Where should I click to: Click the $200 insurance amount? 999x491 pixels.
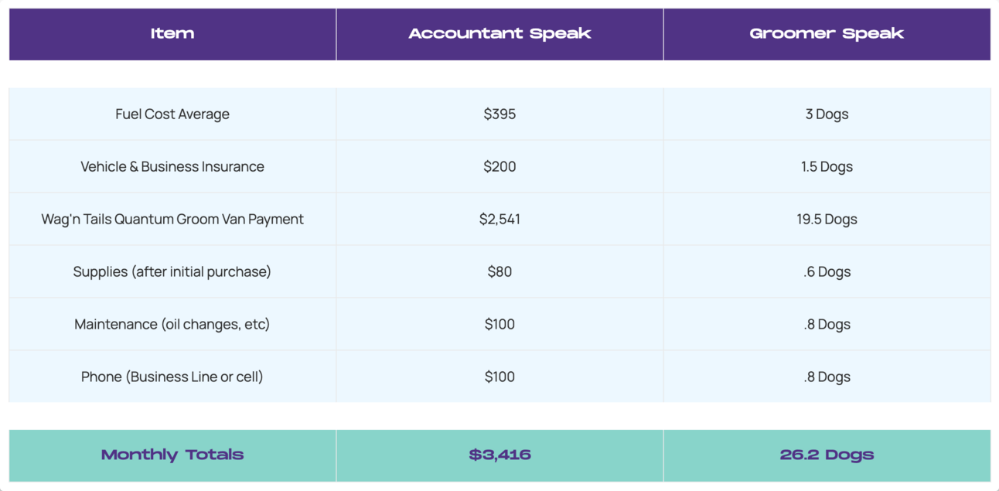pyautogui.click(x=500, y=167)
